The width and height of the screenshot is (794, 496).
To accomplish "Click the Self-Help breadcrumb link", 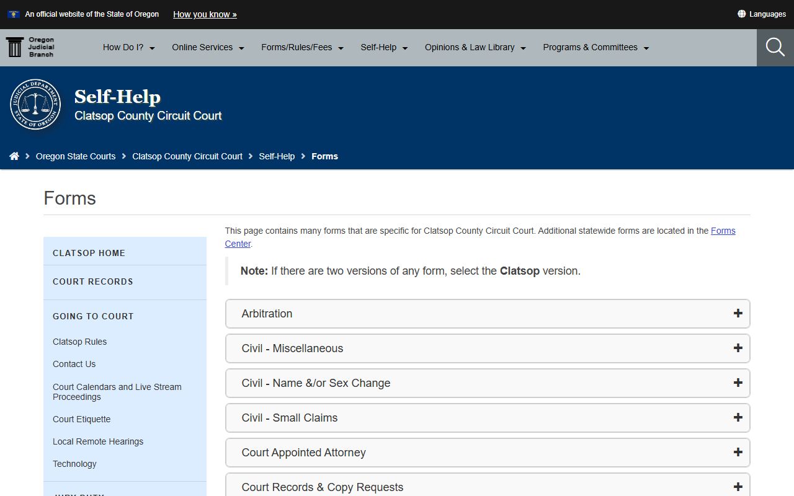I will [x=277, y=156].
